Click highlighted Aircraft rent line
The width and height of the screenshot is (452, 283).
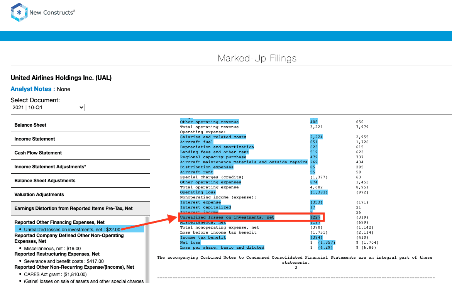tap(196, 172)
